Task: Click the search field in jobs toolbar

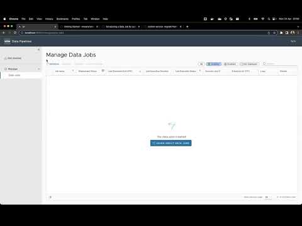Action: click(281, 63)
